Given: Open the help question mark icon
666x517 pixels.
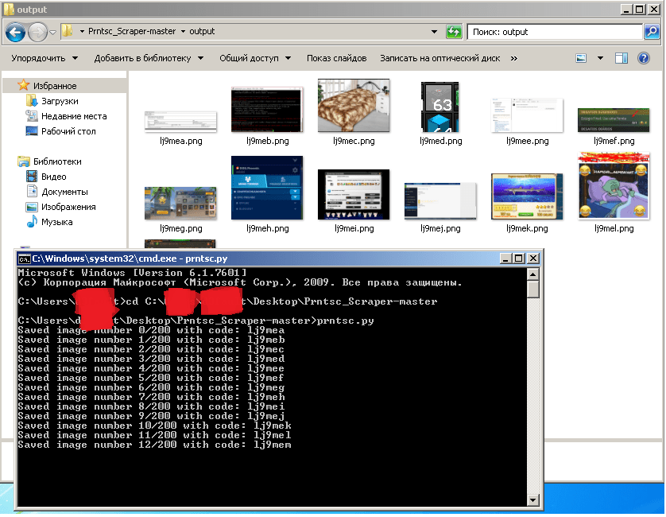Looking at the screenshot, I should [645, 58].
